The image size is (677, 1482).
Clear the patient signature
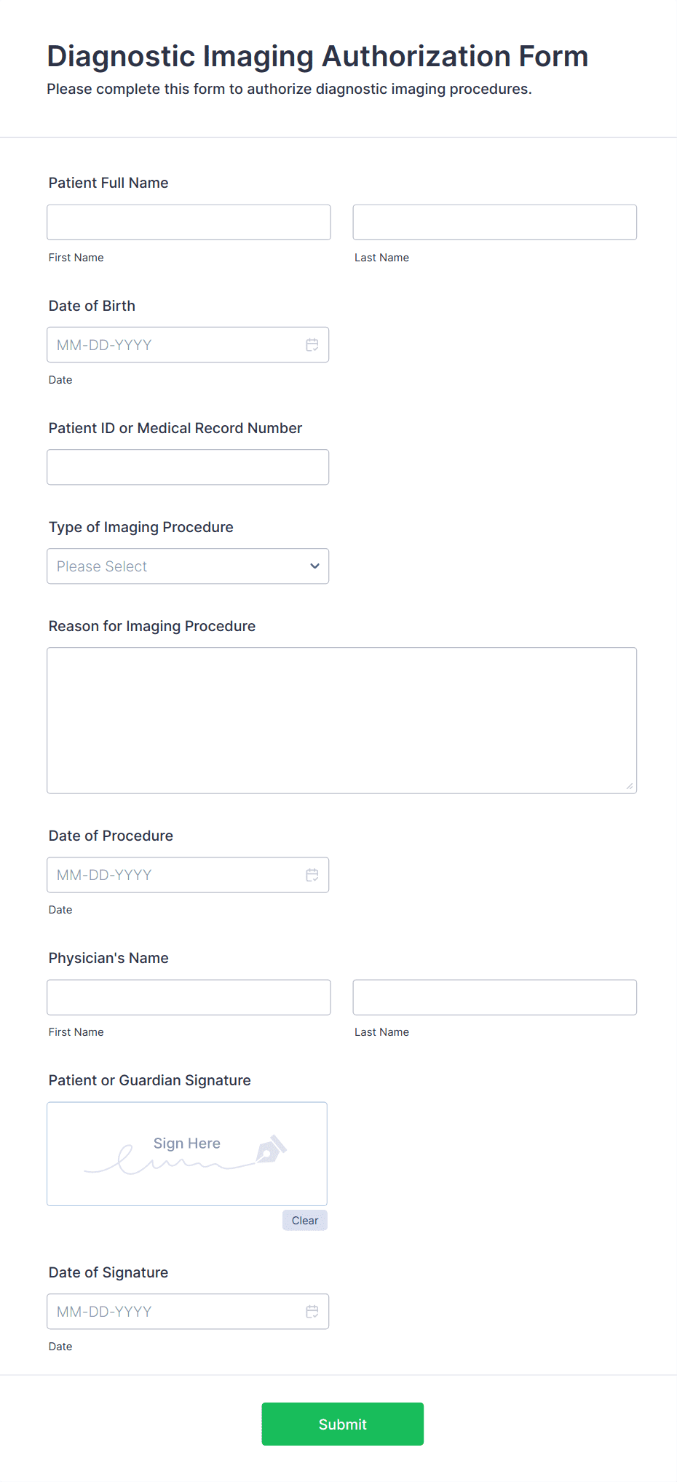pyautogui.click(x=304, y=1220)
